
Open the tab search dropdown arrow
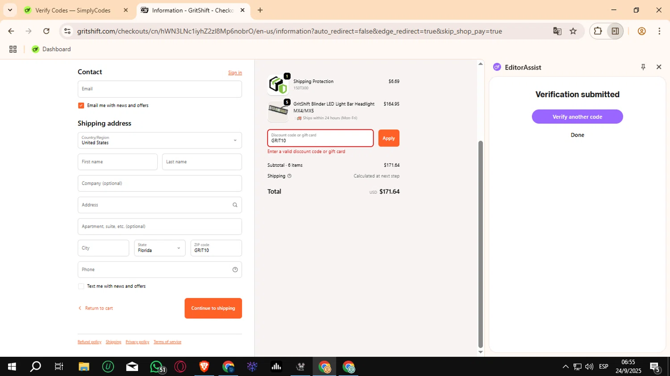(x=10, y=10)
